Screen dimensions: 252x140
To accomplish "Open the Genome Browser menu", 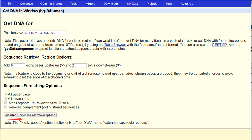I will click(x=52, y=4).
